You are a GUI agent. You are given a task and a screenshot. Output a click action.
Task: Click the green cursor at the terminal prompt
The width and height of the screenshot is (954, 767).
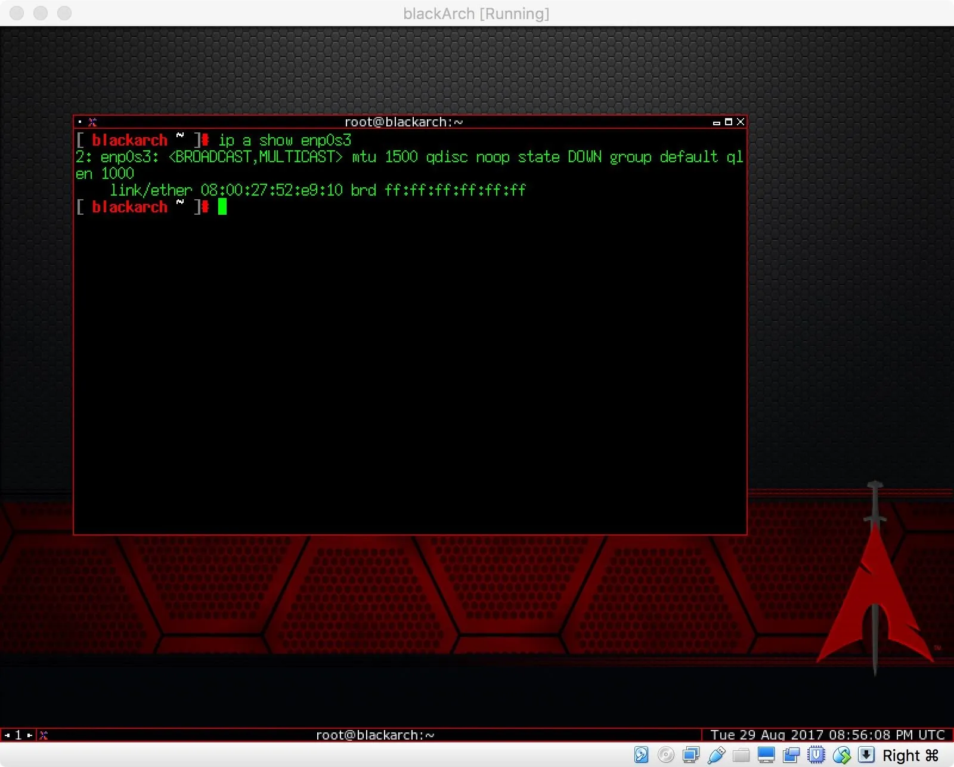(x=222, y=207)
